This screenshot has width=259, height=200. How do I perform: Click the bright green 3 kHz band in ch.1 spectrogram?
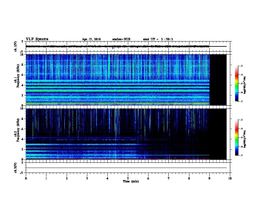point(118,91)
